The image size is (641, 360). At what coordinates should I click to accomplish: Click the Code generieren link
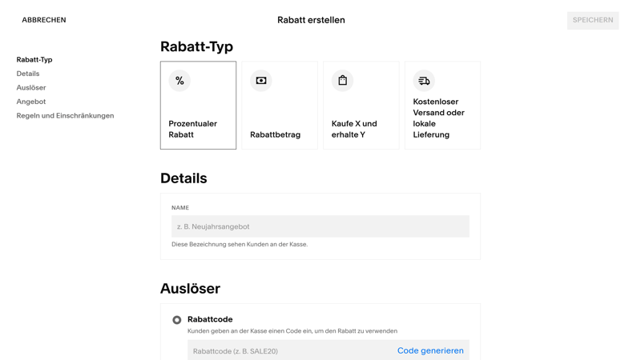click(430, 350)
